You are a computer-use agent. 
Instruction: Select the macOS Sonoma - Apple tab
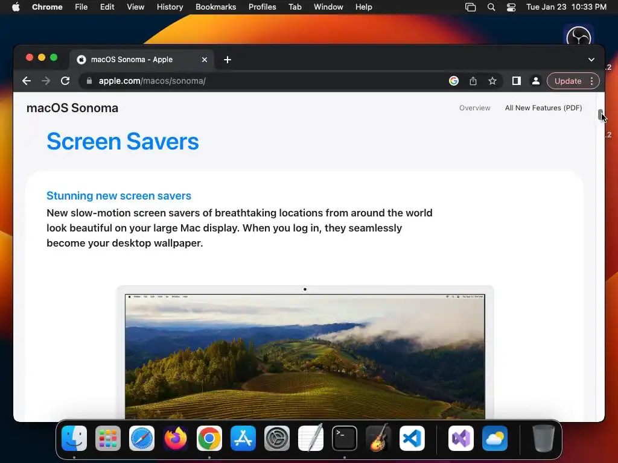(x=142, y=60)
